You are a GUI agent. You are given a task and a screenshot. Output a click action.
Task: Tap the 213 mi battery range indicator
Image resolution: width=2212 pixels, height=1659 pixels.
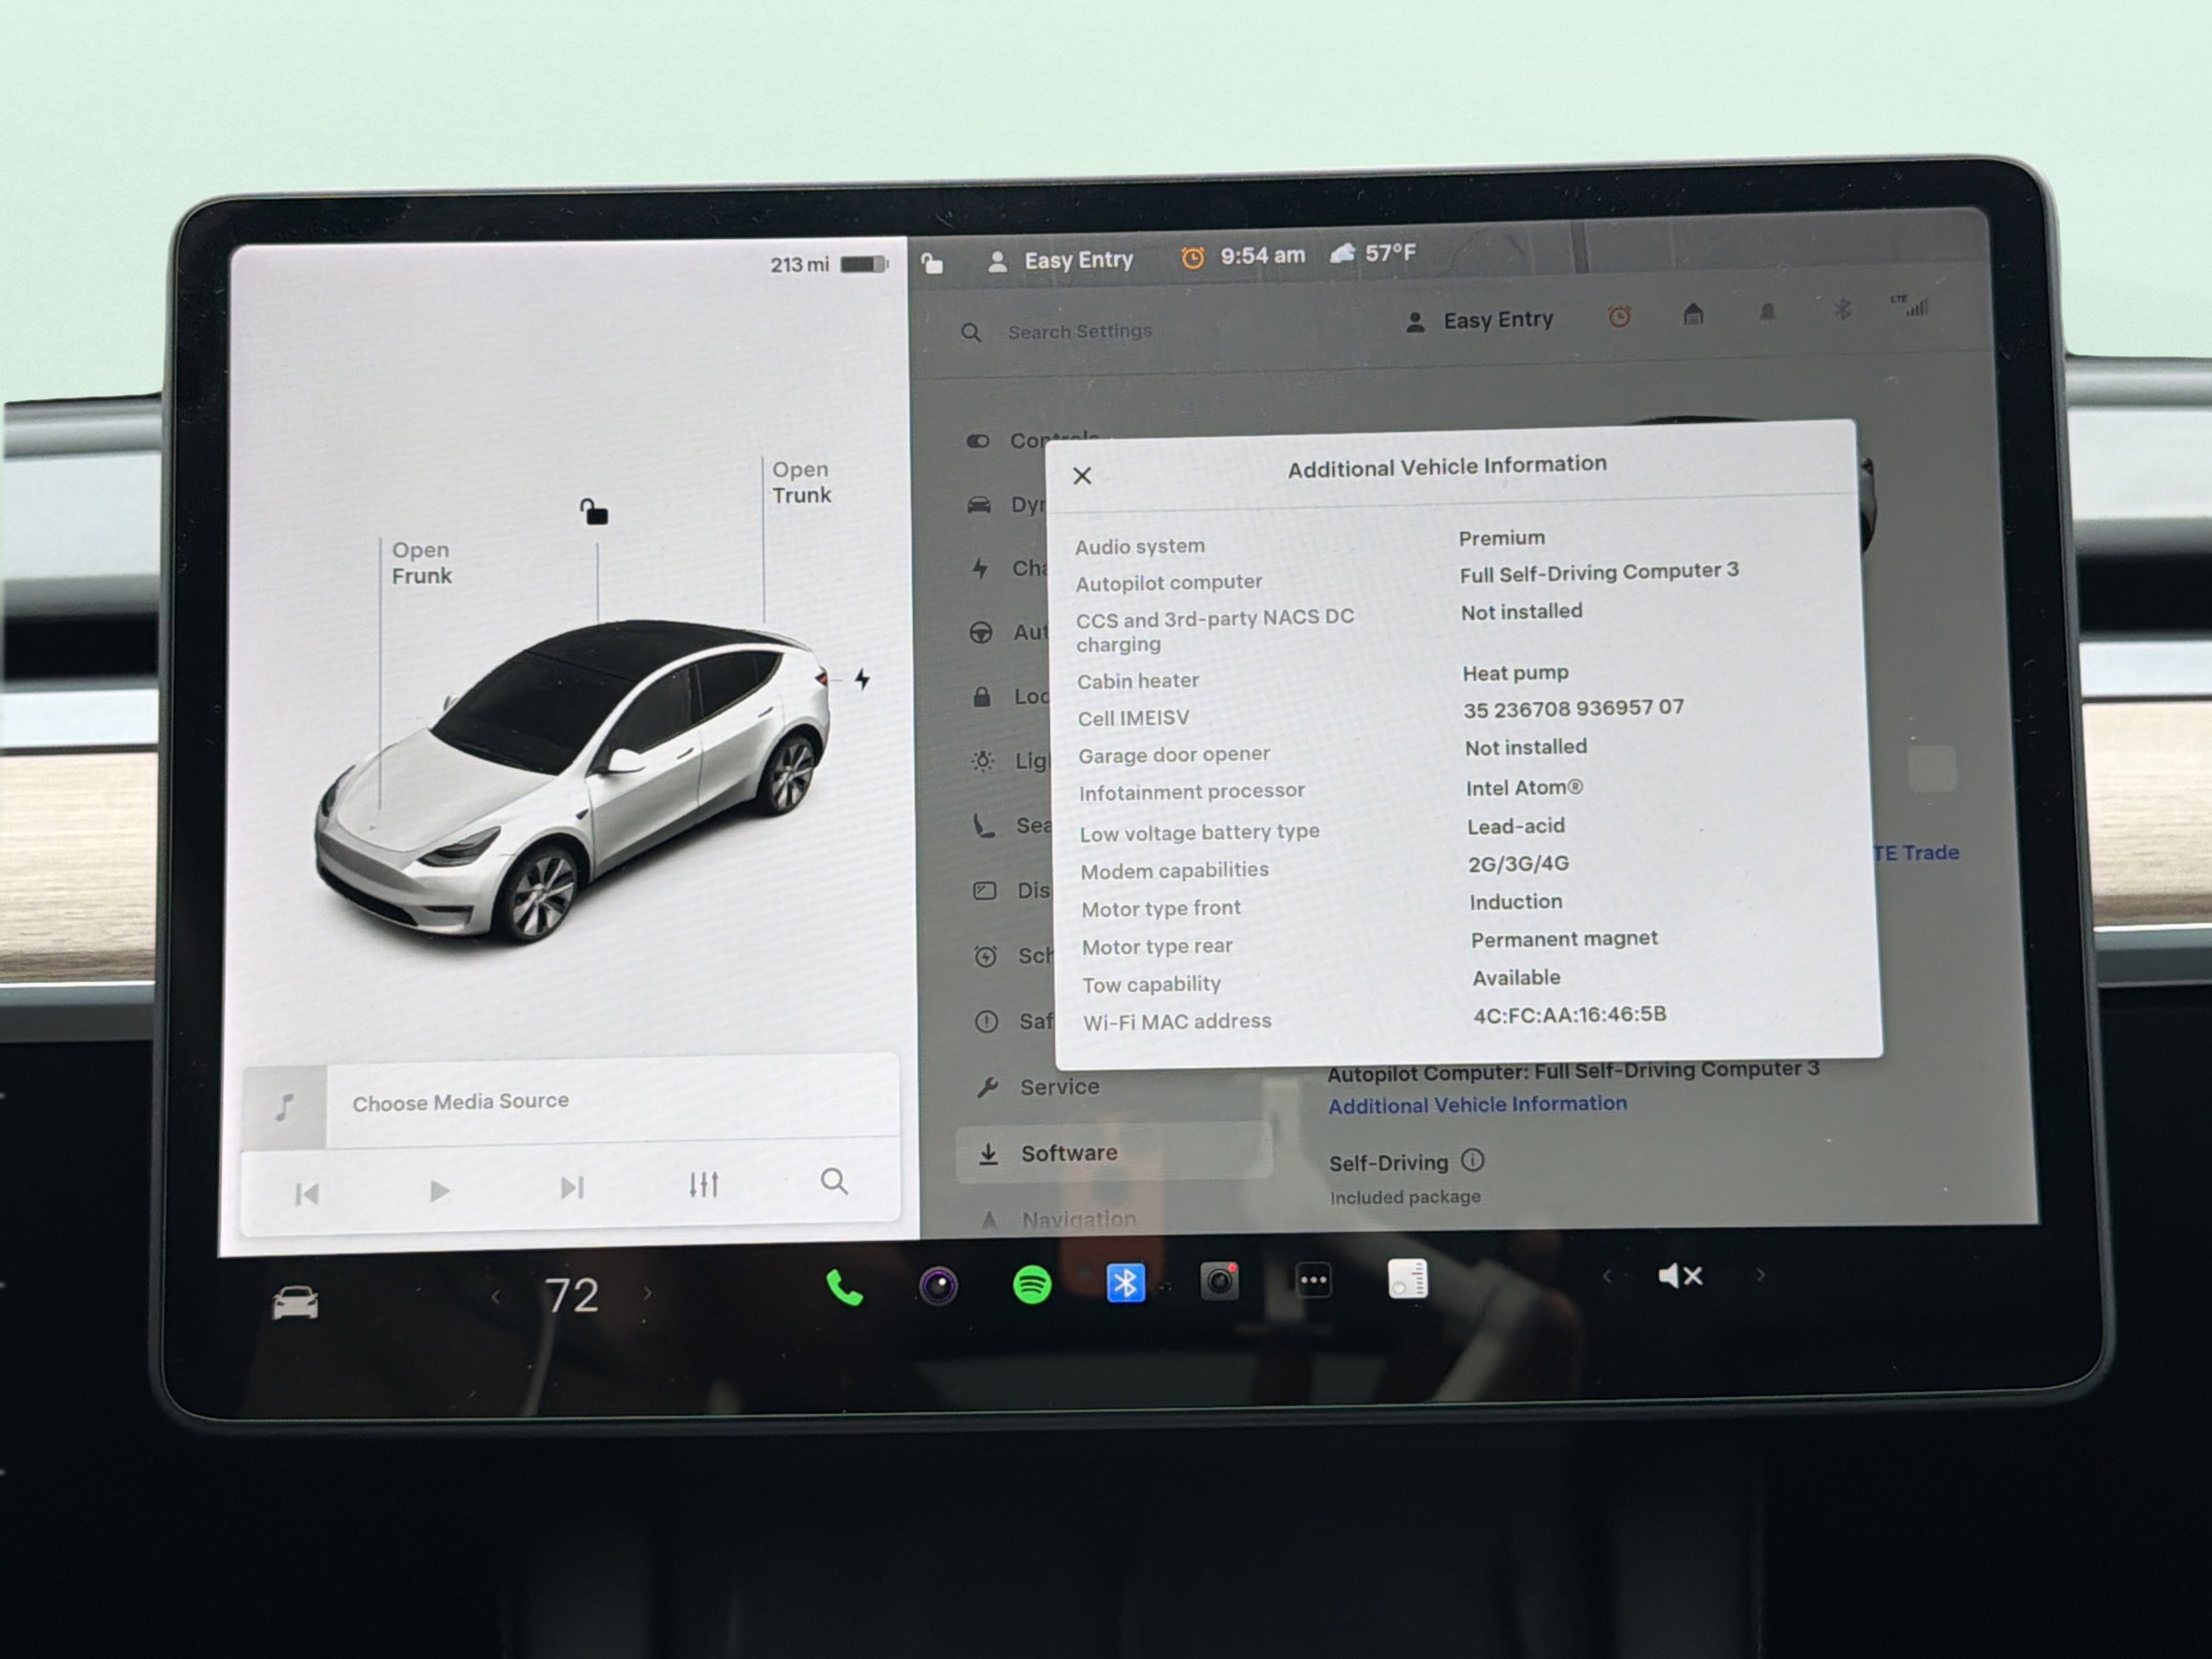click(828, 264)
